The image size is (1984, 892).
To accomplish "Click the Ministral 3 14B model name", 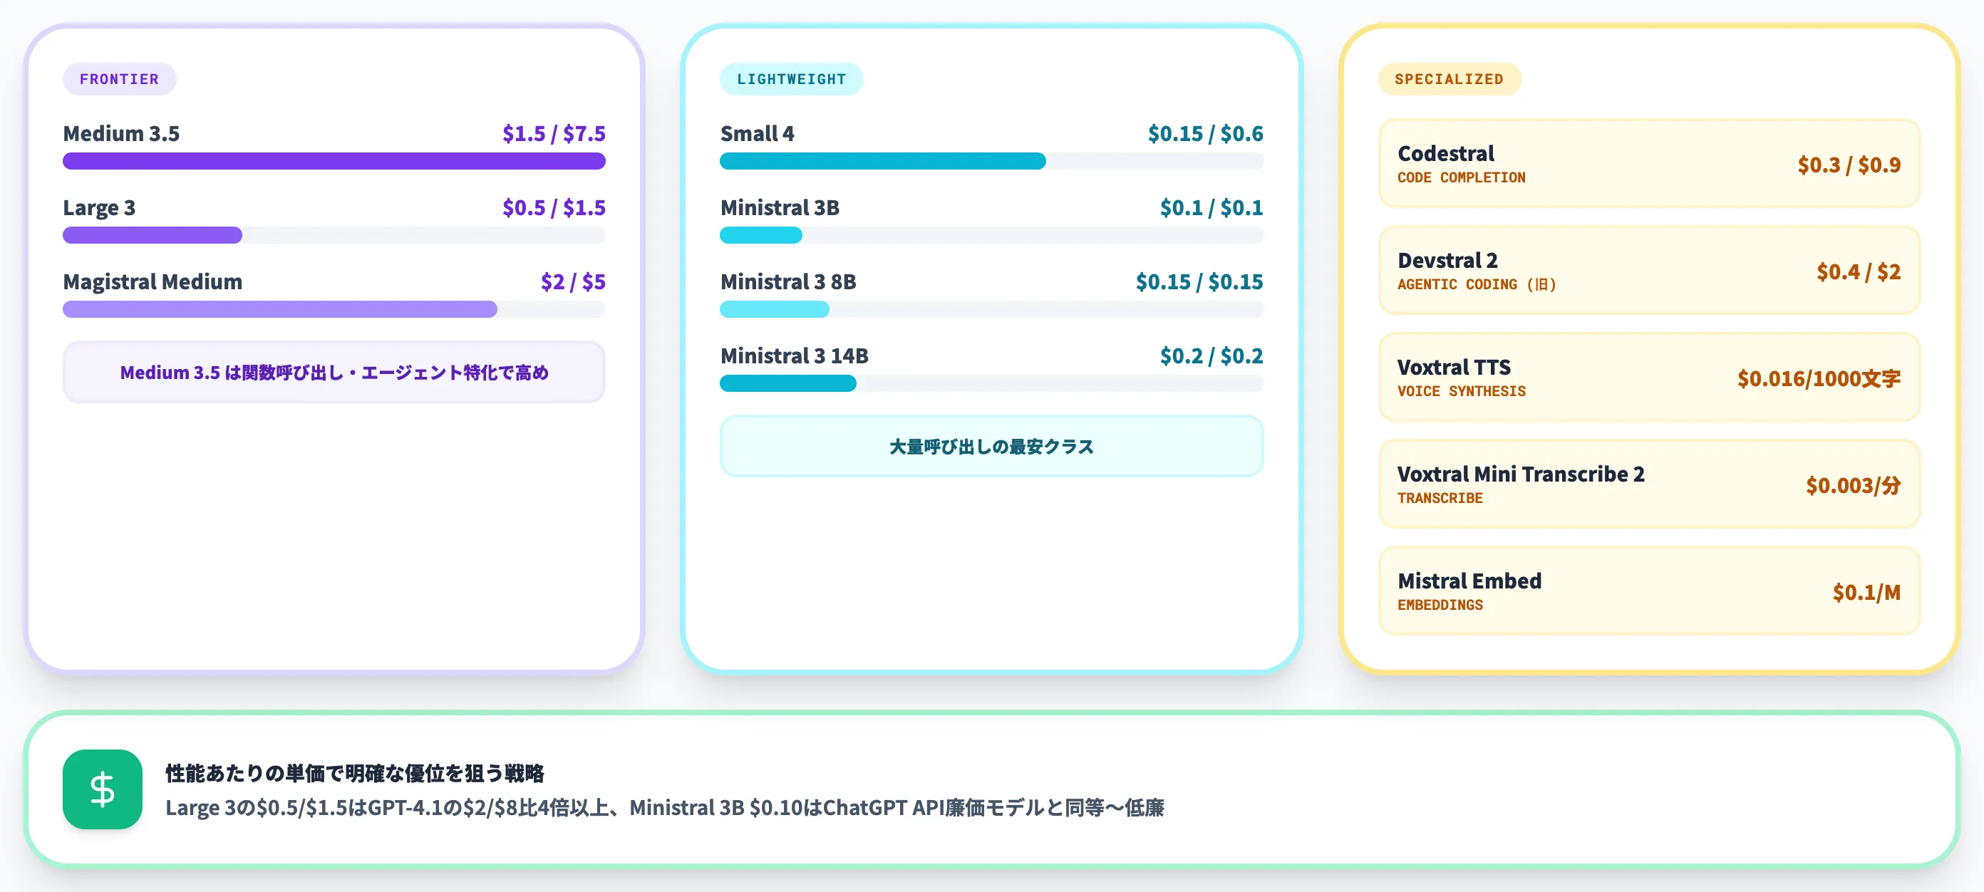I will tap(794, 356).
